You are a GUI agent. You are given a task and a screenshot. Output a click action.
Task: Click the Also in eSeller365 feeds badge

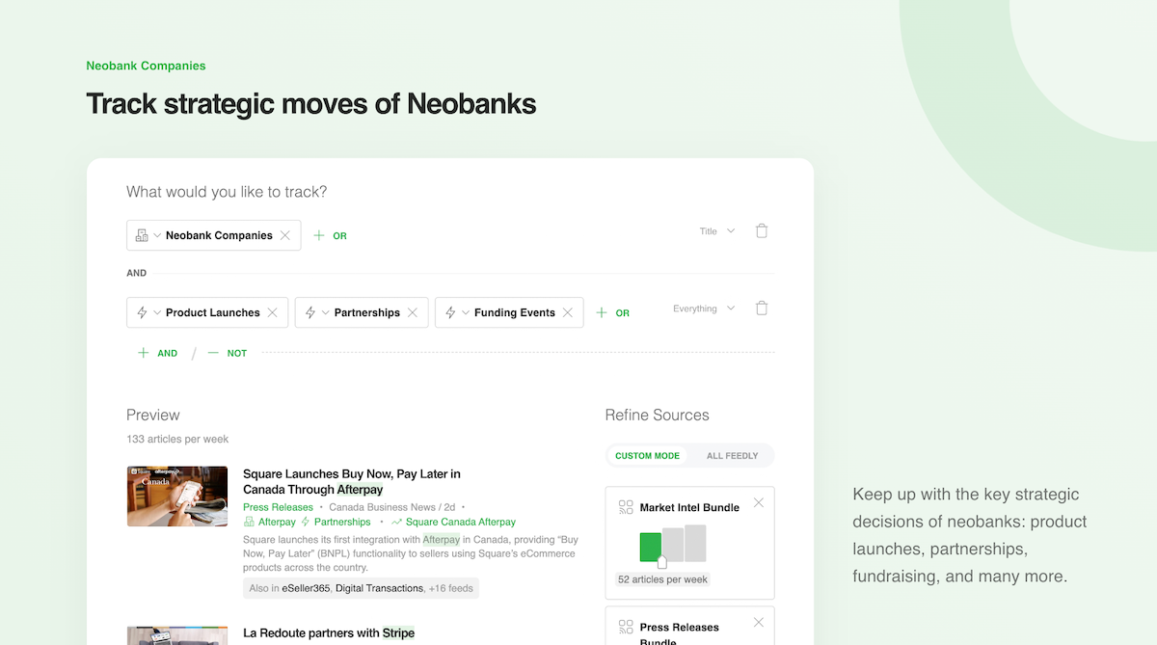(361, 588)
